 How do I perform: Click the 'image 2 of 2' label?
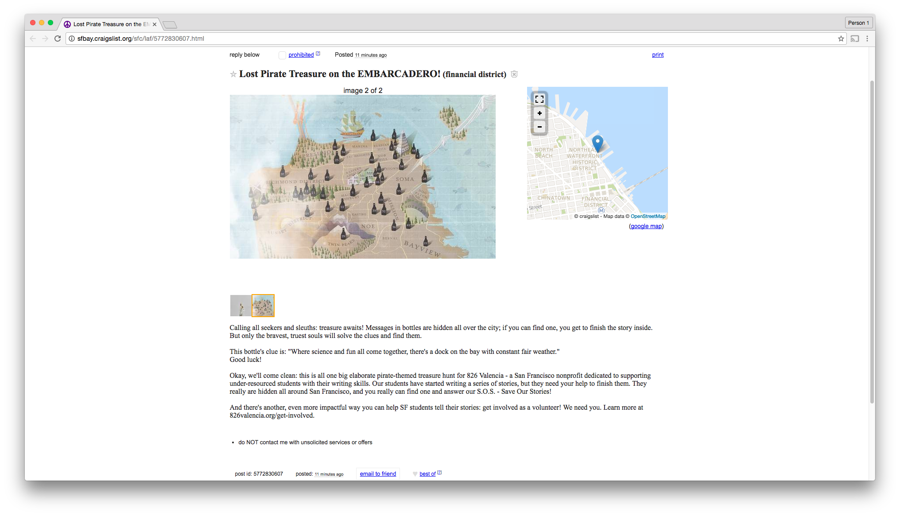point(363,90)
